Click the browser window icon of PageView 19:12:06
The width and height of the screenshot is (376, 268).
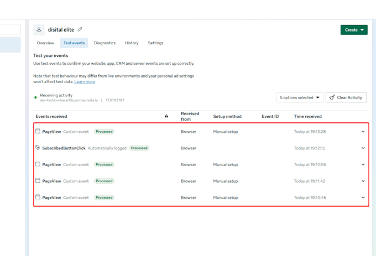(38, 164)
